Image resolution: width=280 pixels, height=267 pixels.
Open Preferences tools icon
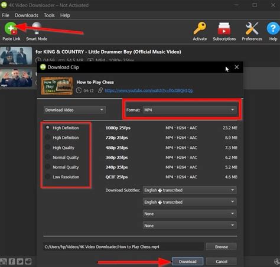pos(252,28)
